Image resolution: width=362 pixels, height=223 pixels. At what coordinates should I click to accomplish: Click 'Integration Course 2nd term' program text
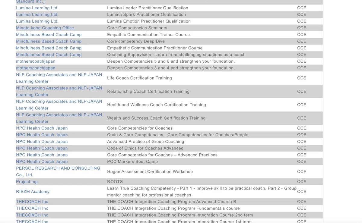click(x=180, y=215)
